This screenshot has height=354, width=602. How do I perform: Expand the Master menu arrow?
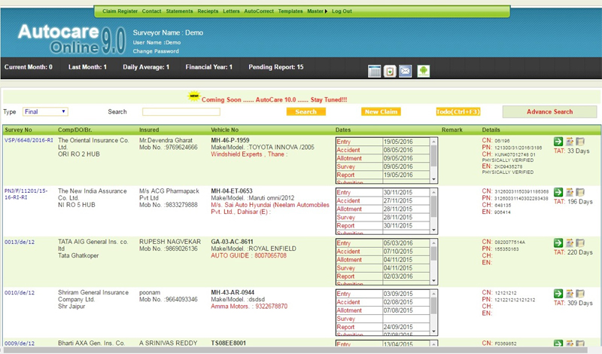click(x=326, y=11)
